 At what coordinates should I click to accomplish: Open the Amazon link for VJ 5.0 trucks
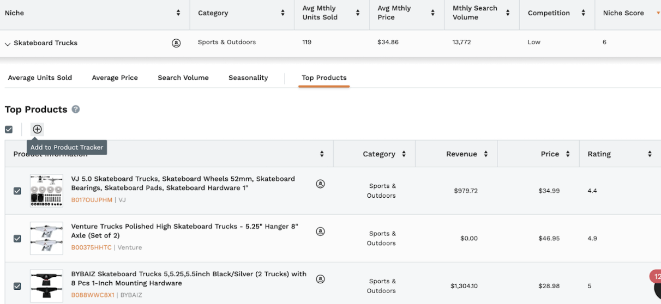click(x=320, y=184)
